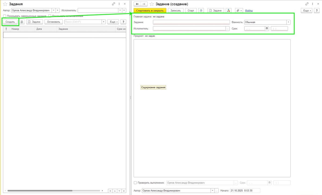Viewport: 322px width, 195px height.
Task: Sort by the Номер column header
Action: click(x=23, y=29)
